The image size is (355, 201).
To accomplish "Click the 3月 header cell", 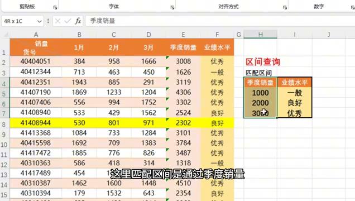I will tap(148, 47).
